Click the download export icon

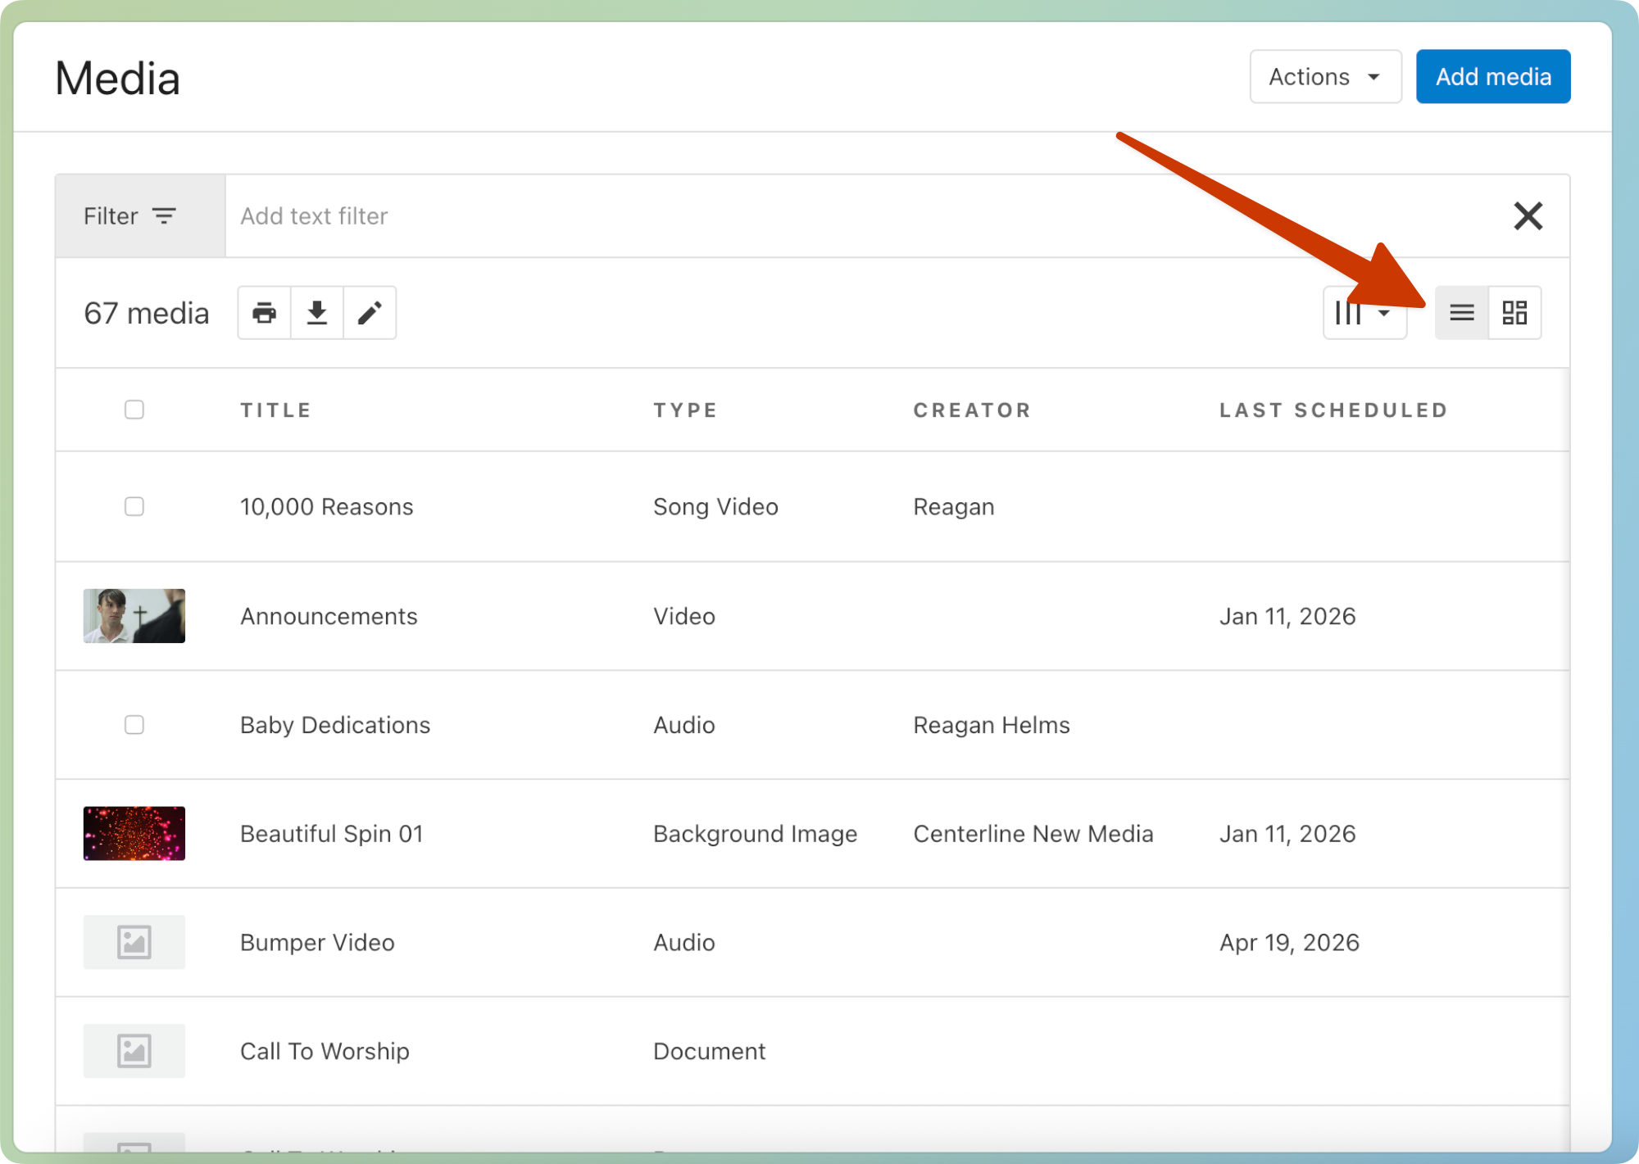pos(317,313)
